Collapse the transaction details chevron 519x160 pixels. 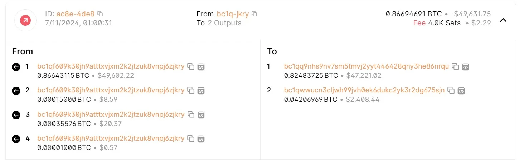coord(503,20)
